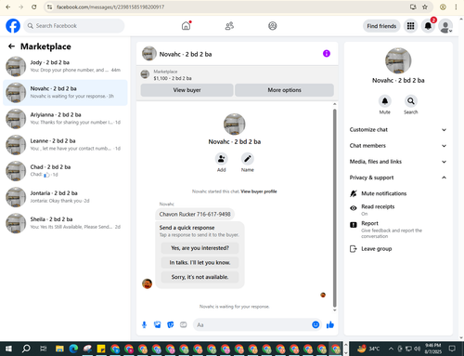Bookmark this page with star icon
This screenshot has height=356, width=464.
[x=425, y=7]
